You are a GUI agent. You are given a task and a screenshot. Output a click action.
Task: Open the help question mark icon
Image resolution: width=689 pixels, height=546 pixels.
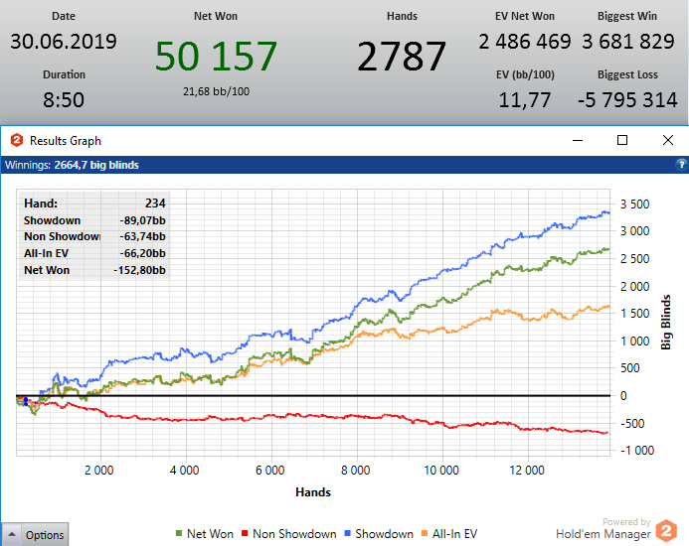[681, 165]
